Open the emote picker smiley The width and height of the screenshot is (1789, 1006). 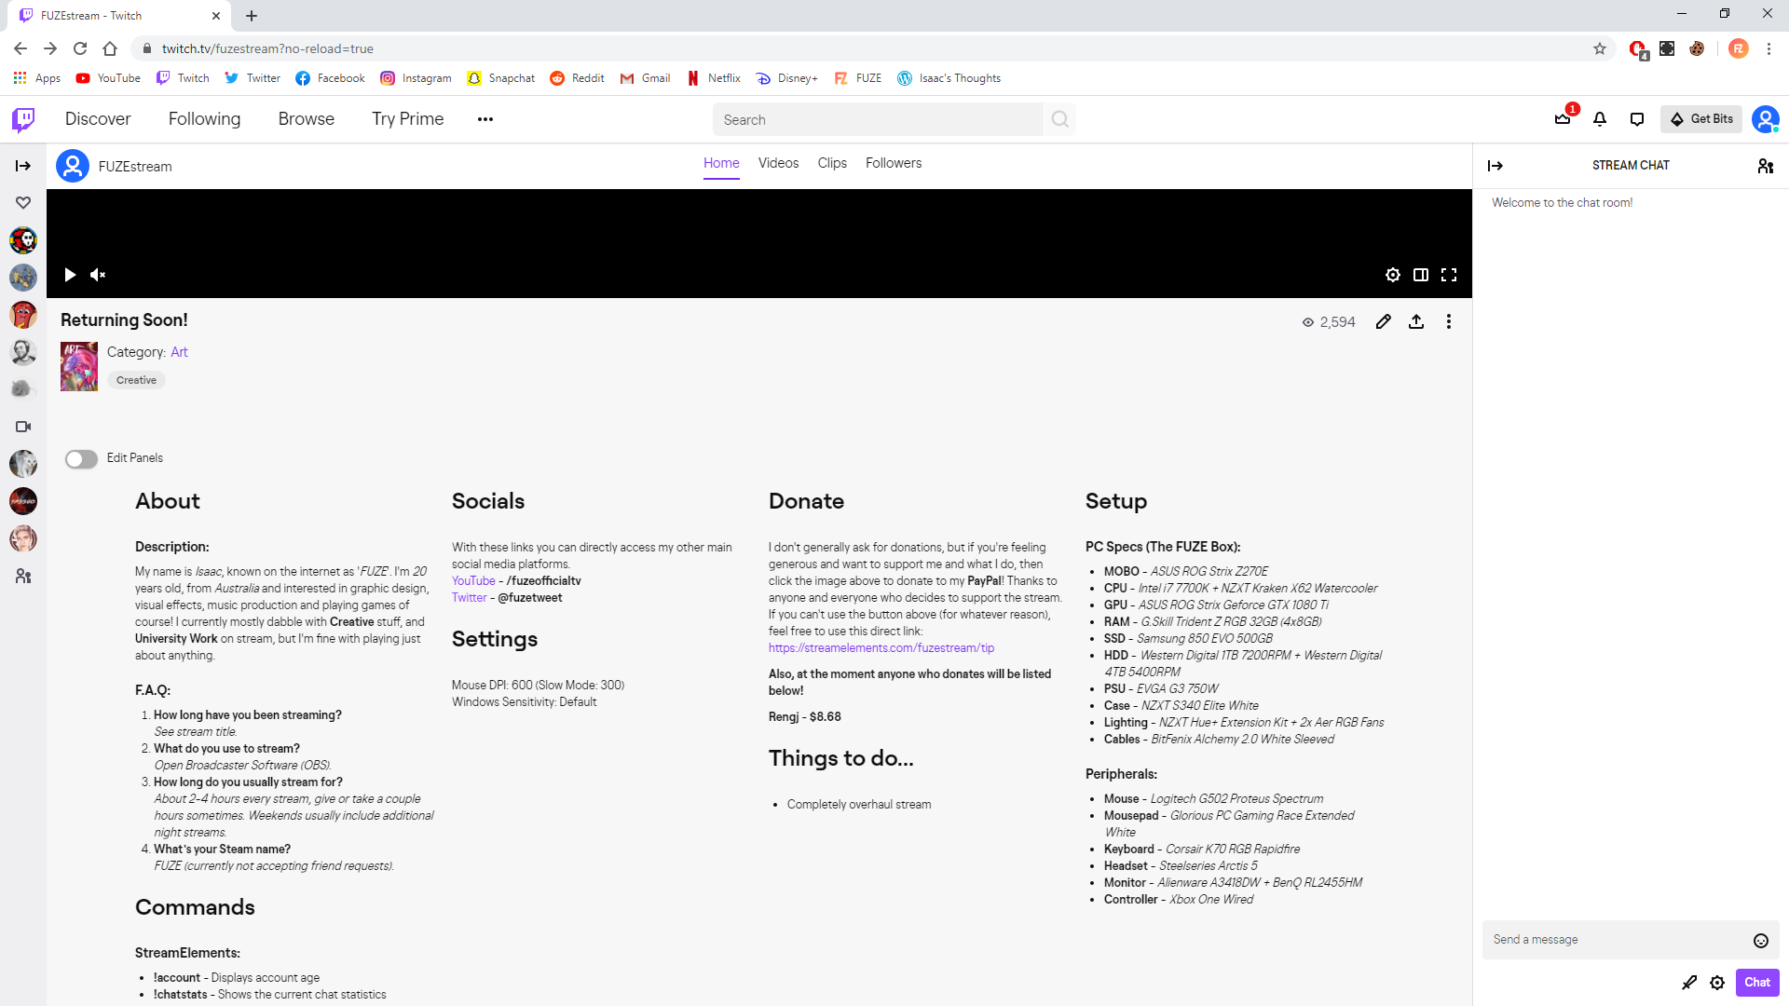[x=1761, y=941]
